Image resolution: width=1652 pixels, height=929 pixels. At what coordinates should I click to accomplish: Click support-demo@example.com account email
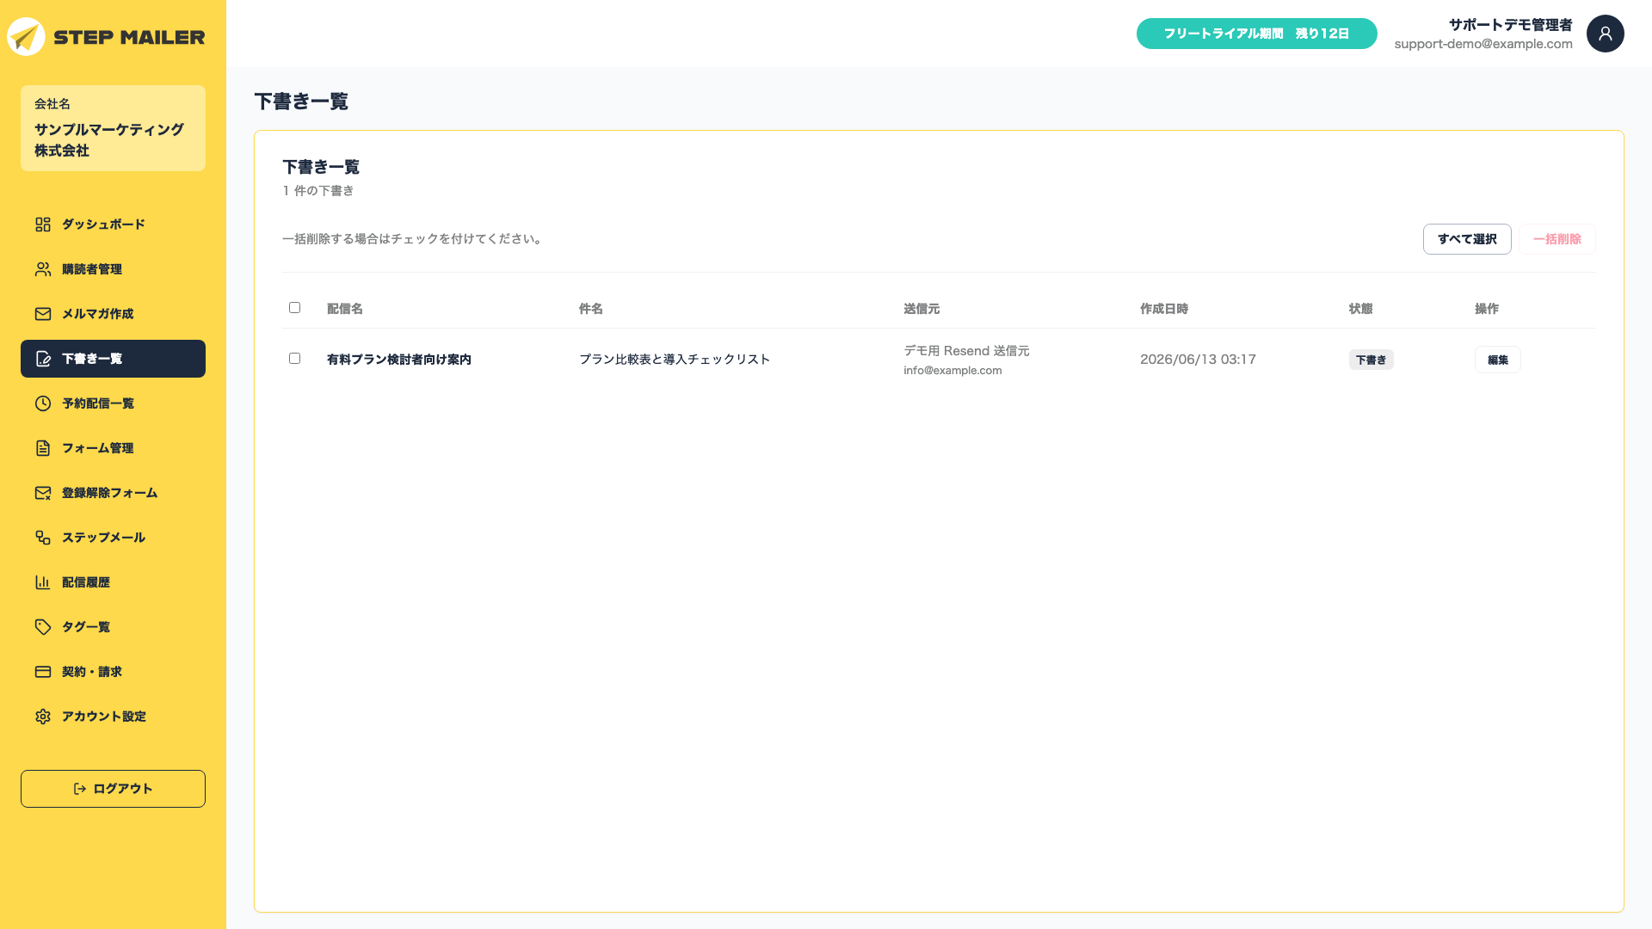(1483, 44)
